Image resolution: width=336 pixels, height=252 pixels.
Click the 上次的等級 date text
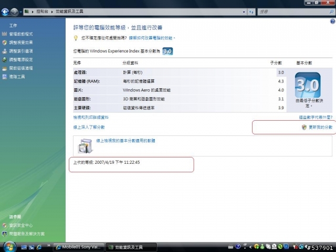pyautogui.click(x=107, y=162)
